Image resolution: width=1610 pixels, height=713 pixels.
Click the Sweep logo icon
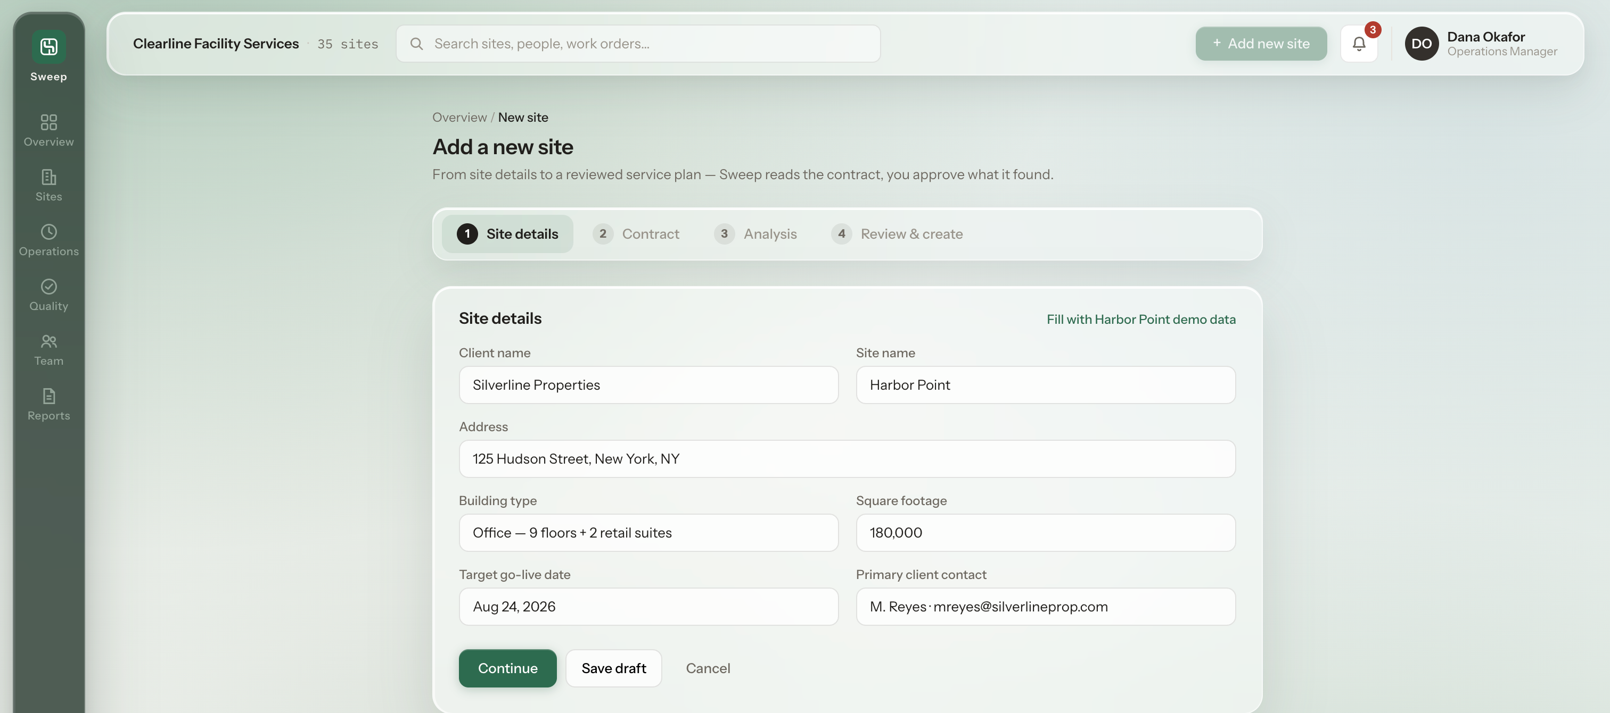49,46
